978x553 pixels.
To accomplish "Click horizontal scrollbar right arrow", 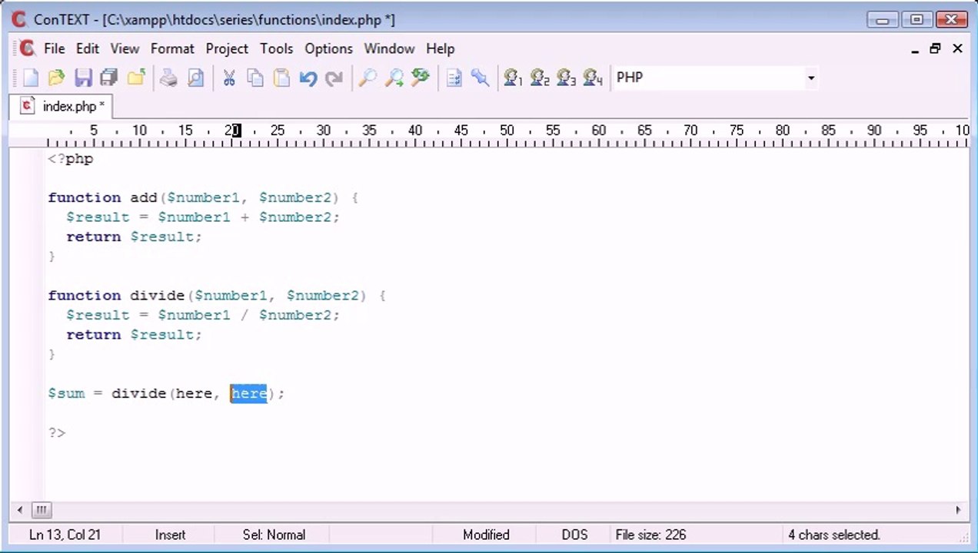I will tap(958, 509).
